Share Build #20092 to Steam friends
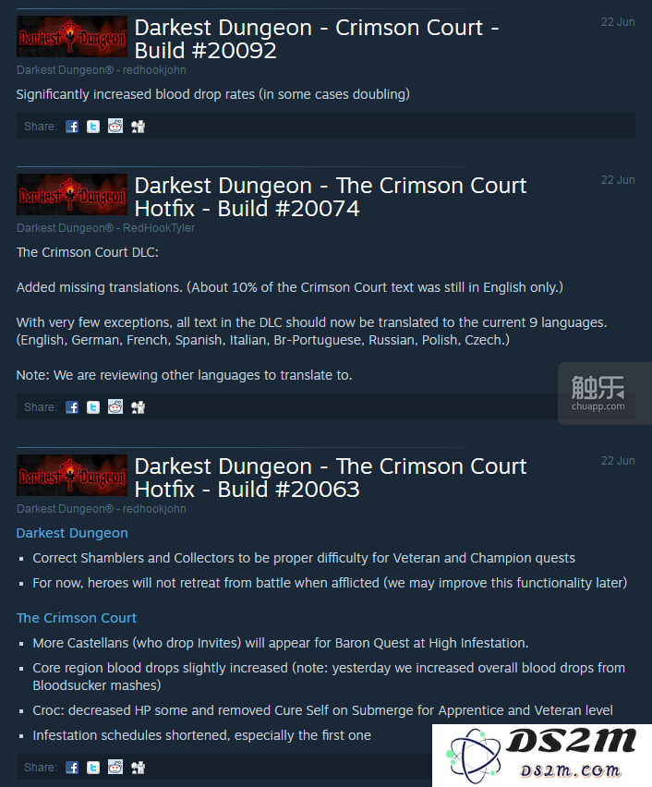 click(x=138, y=127)
